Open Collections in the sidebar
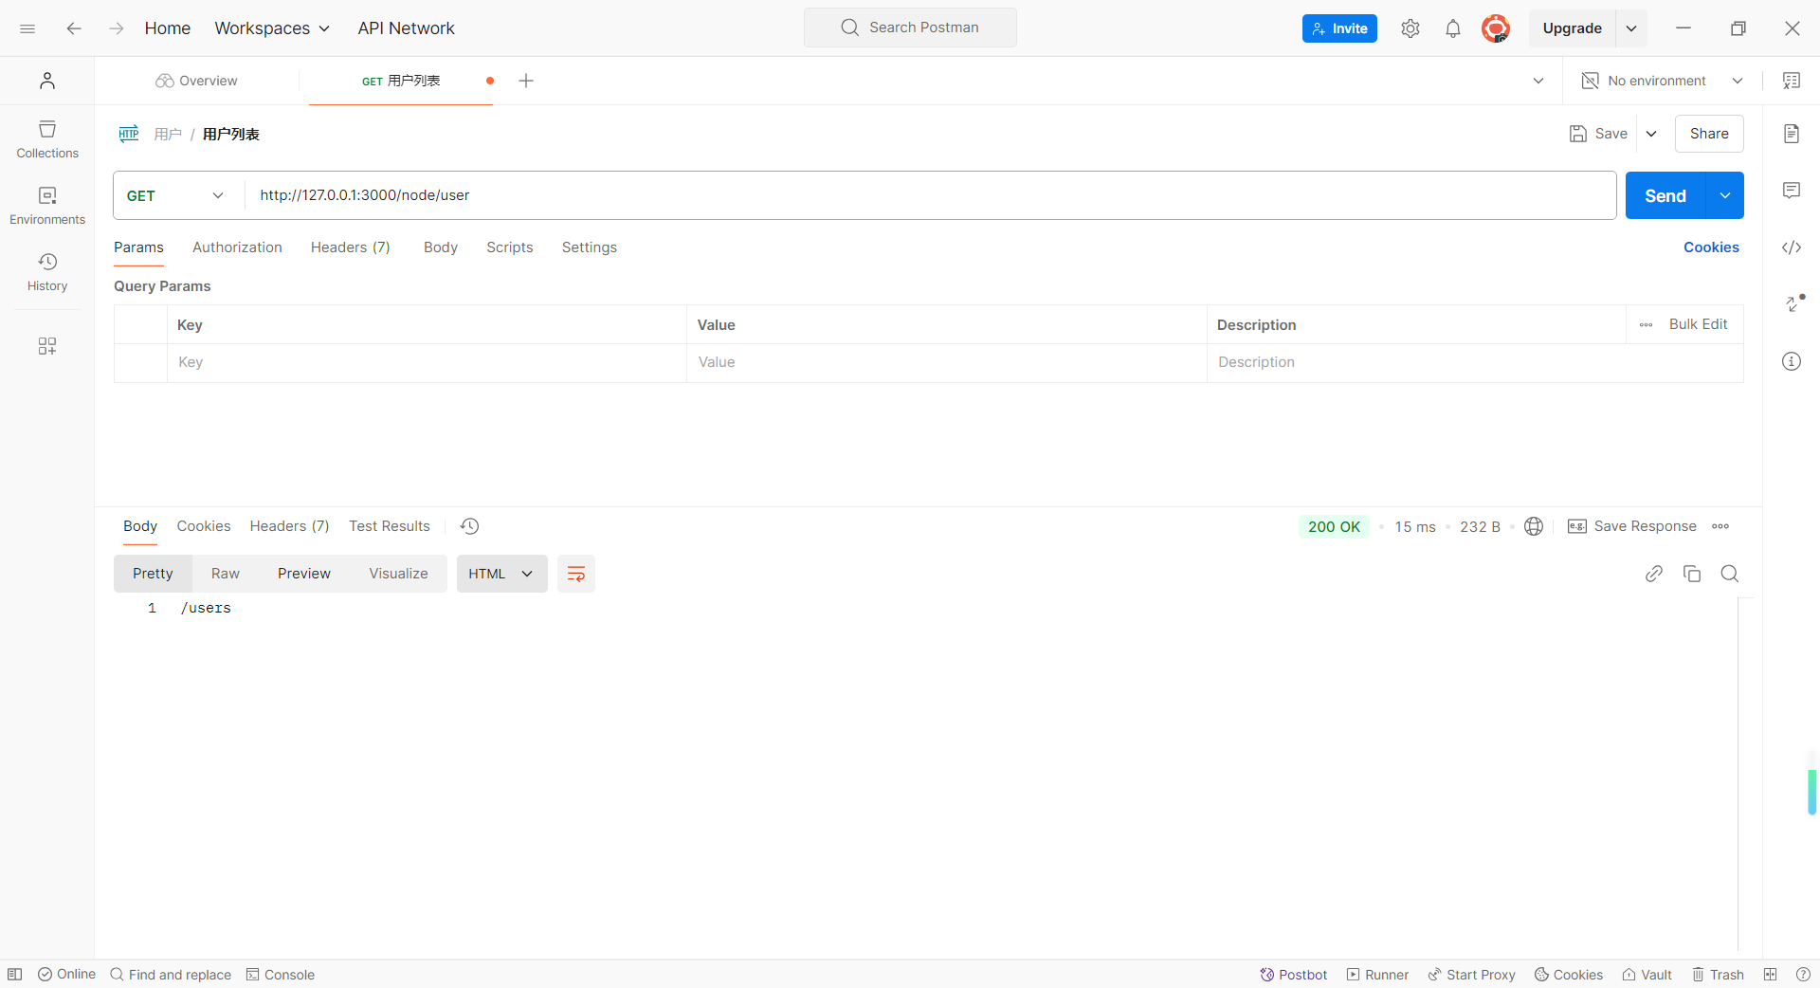 pyautogui.click(x=47, y=139)
